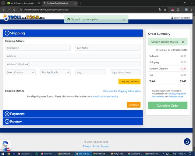
Task: Open Click here for Shipping Information link
Action: pyautogui.click(x=122, y=91)
